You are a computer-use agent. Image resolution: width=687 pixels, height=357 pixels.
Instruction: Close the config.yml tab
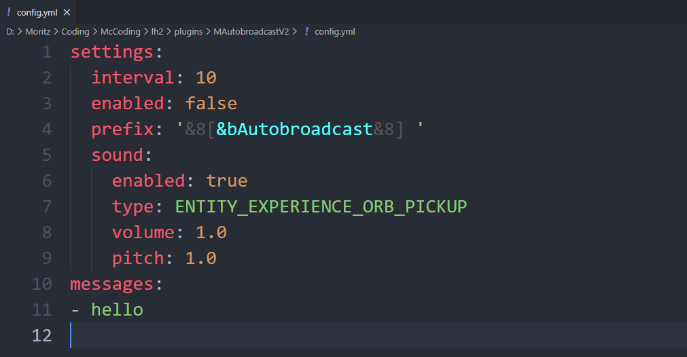(x=67, y=12)
